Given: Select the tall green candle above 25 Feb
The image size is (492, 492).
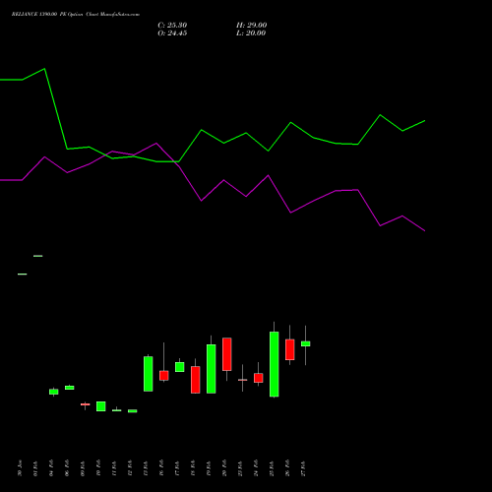Looking at the screenshot, I should pos(275,364).
